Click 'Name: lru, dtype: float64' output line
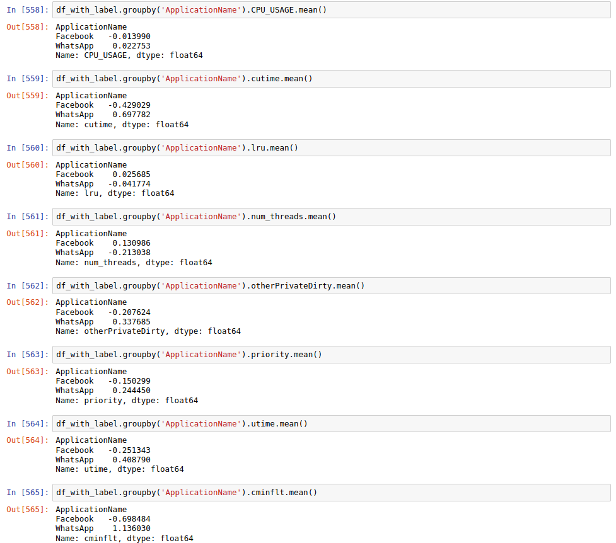 [115, 193]
